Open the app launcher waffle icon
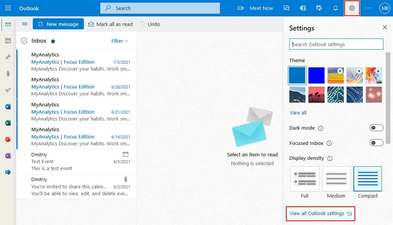Image resolution: width=393 pixels, height=225 pixels. point(8,8)
